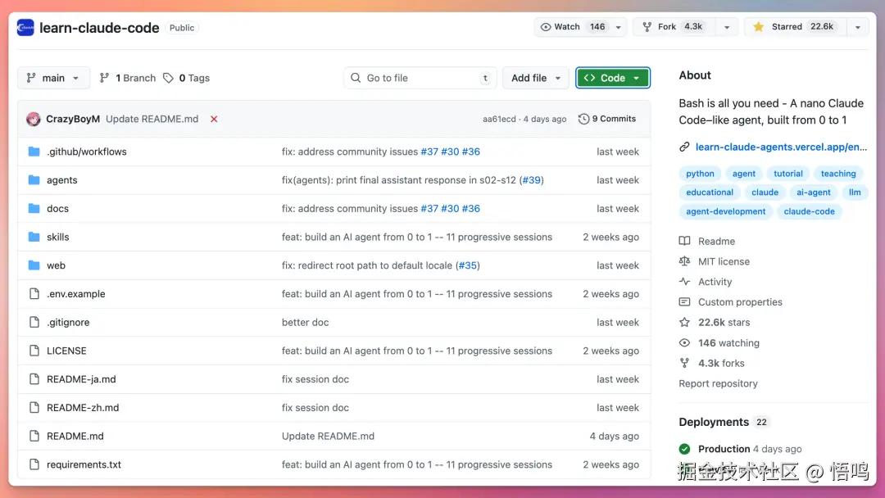This screenshot has height=498, width=885.
Task: Open the .github/workflows folder icon
Action: [34, 152]
